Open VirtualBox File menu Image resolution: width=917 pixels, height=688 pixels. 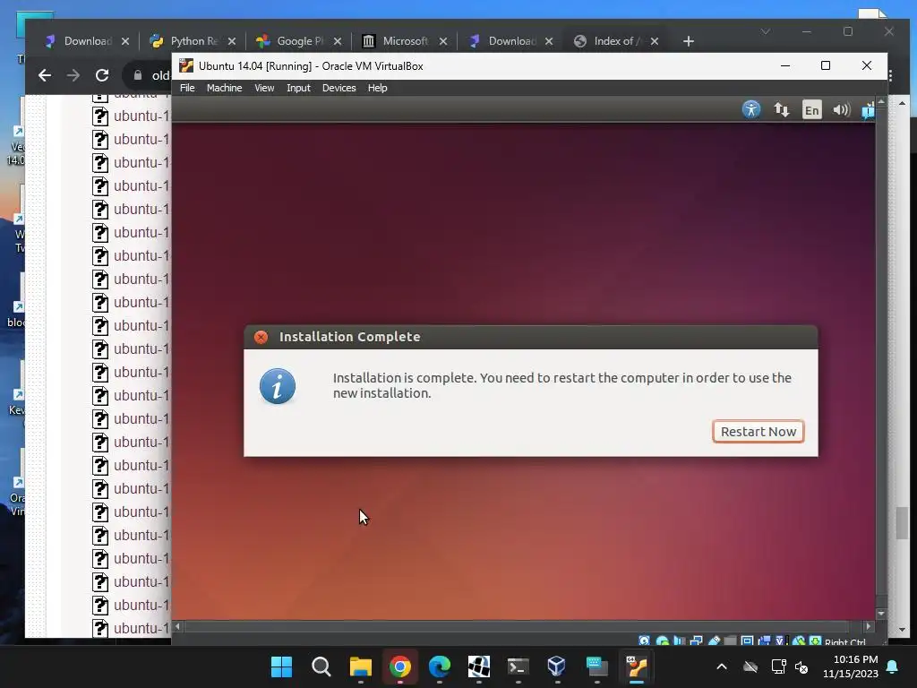[x=187, y=88]
